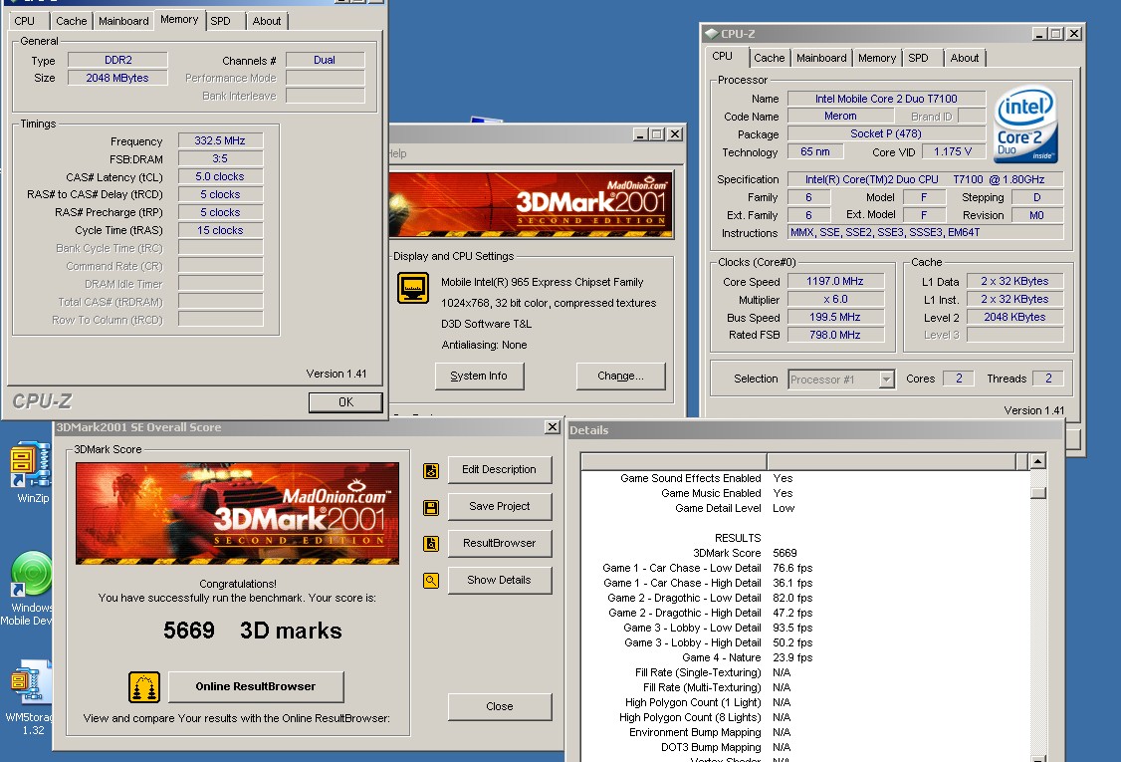Close the 3DMark2001 SE Overall Score dialog

(x=552, y=427)
